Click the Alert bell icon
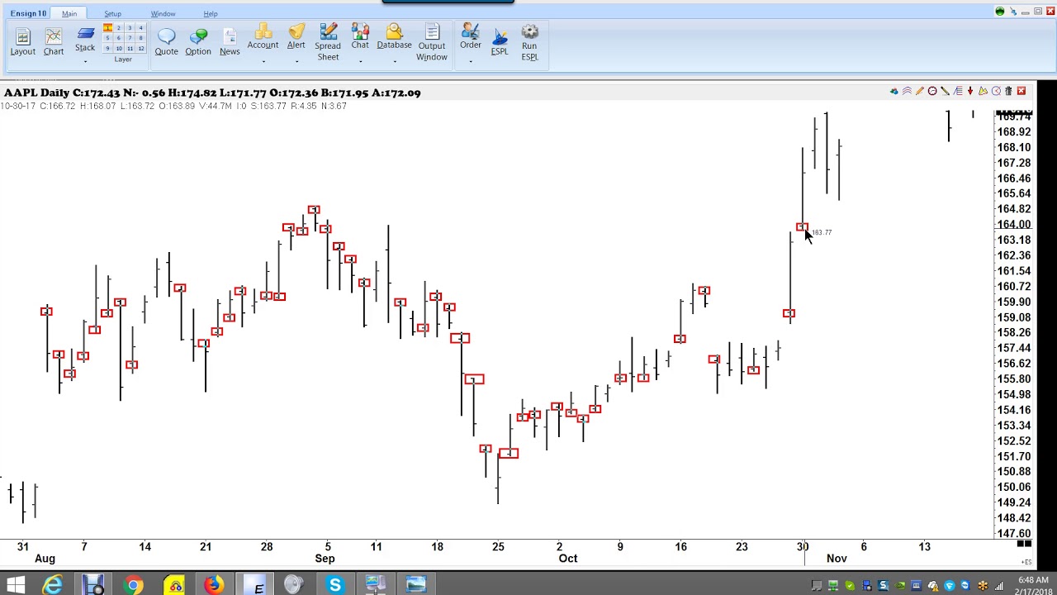Image resolution: width=1057 pixels, height=595 pixels. click(296, 31)
